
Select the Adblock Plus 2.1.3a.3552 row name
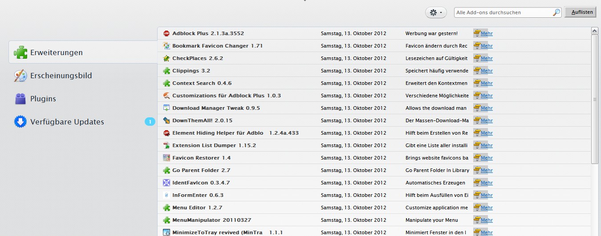[x=208, y=33]
